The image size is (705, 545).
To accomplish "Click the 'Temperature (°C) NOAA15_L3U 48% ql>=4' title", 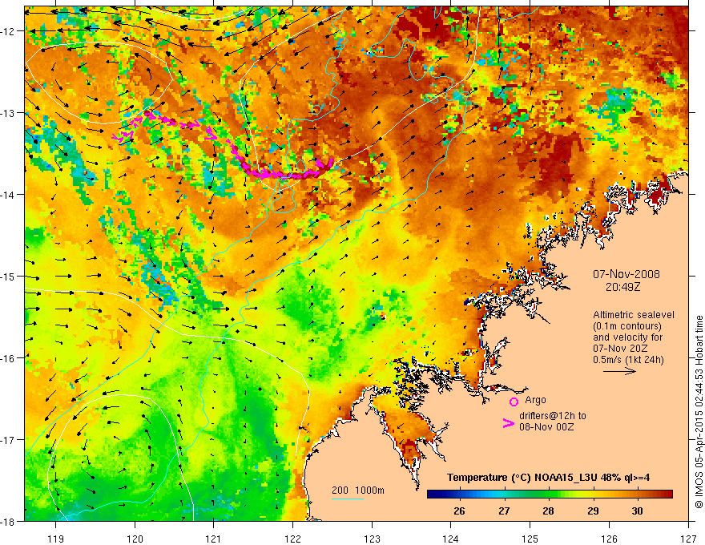I will (548, 478).
